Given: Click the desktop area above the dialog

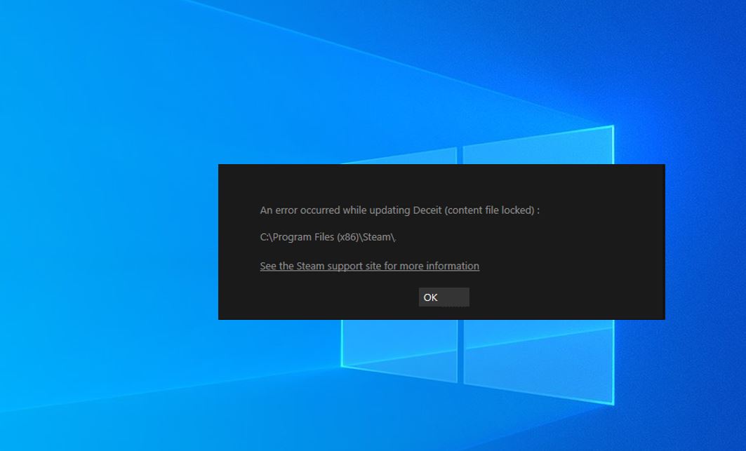Looking at the screenshot, I should (441, 84).
